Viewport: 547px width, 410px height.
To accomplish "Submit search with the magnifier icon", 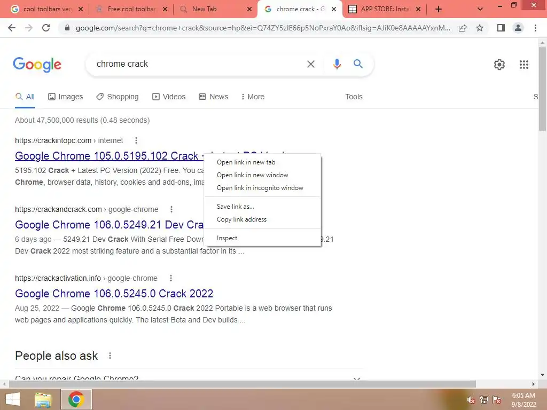I will [x=358, y=64].
